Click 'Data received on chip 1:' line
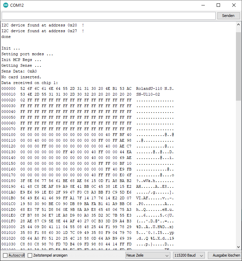This screenshot has width=242, height=261. point(29,83)
